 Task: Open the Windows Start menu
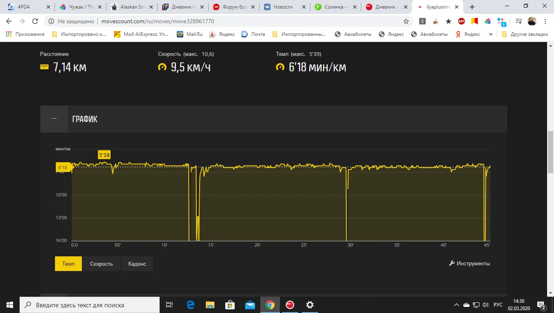10,305
